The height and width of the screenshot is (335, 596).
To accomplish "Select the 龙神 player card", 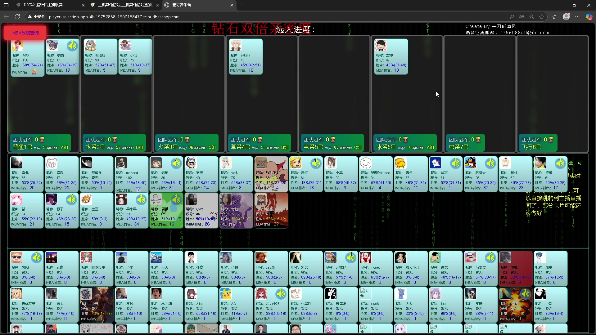I will click(x=391, y=57).
